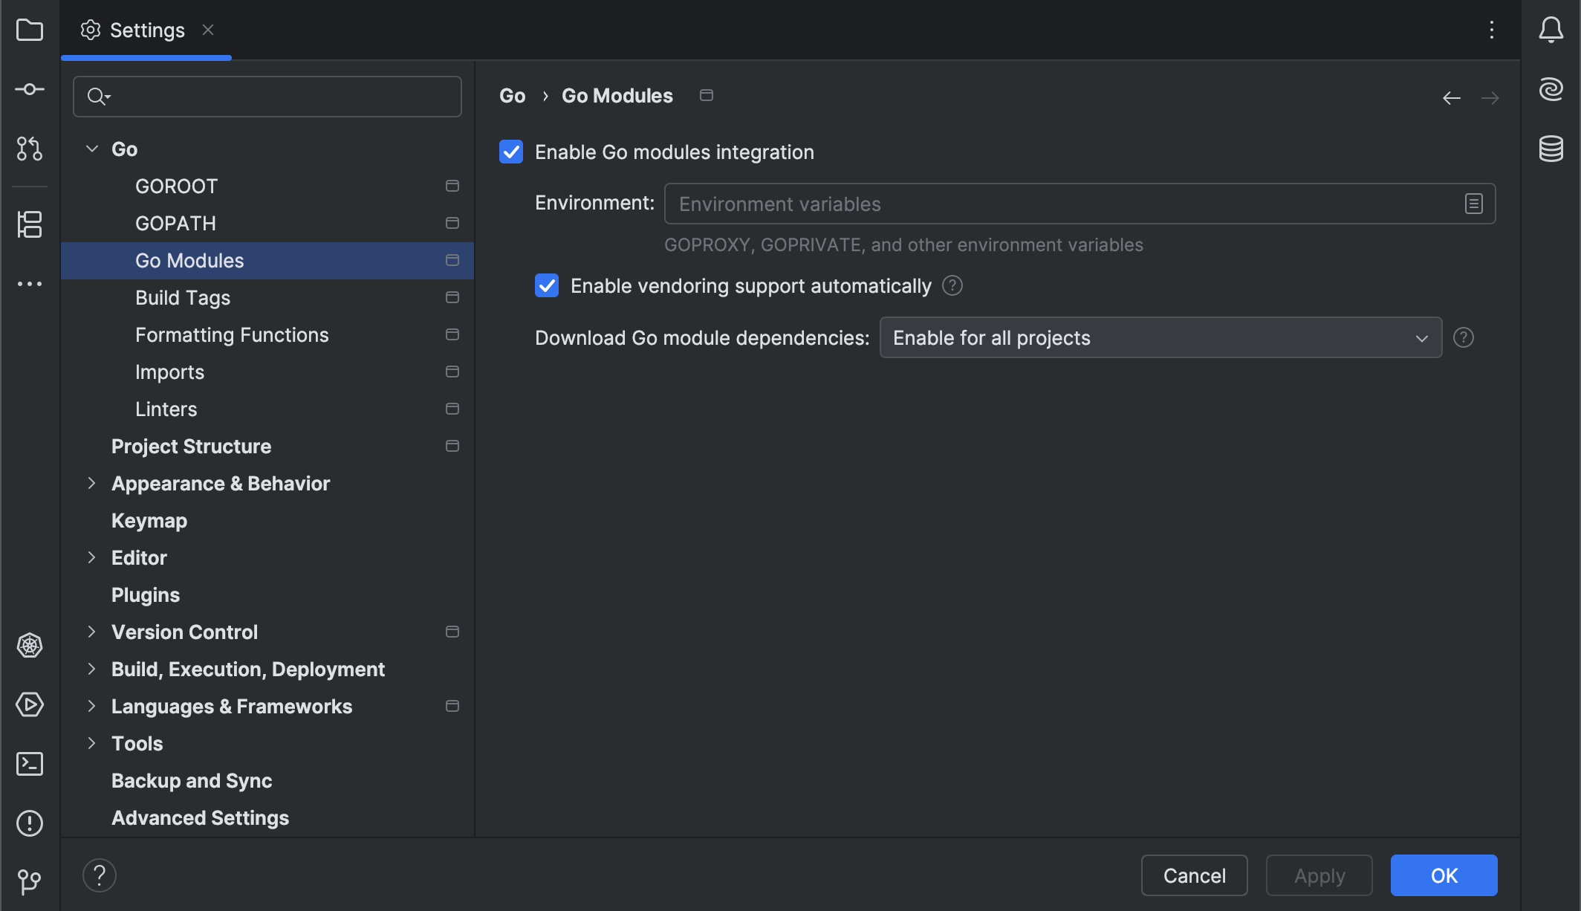Open the Commit tool window

pyautogui.click(x=30, y=90)
